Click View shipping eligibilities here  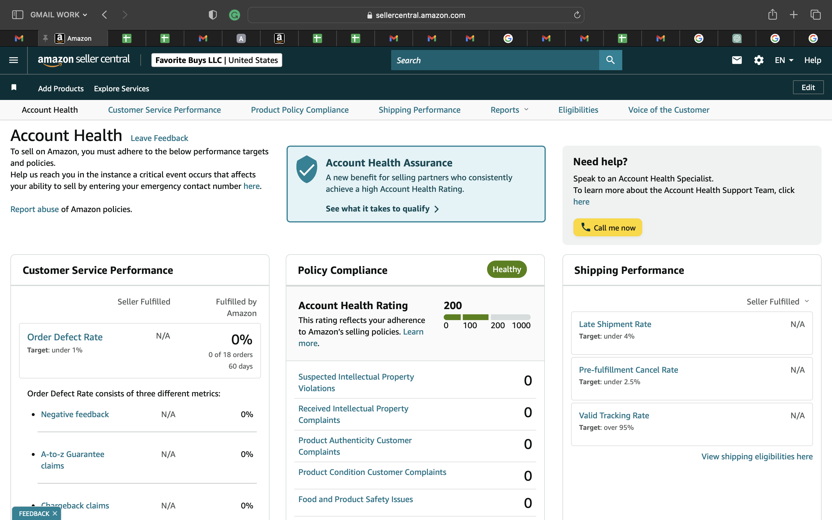point(757,456)
